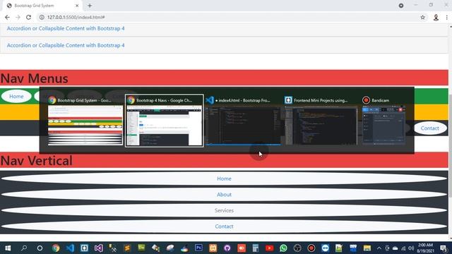This screenshot has height=254, width=452.
Task: Open Dreamweaver from the taskbar
Action: point(141,248)
